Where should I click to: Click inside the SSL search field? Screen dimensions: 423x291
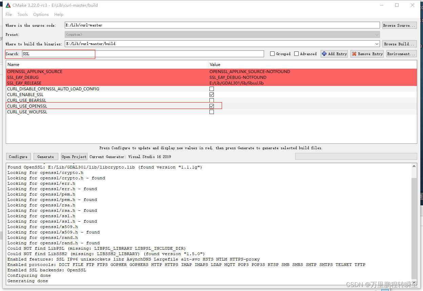pyautogui.click(x=58, y=53)
